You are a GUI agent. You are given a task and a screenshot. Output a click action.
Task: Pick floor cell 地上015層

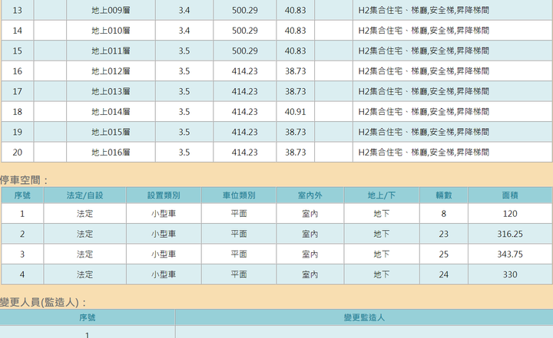pos(111,132)
